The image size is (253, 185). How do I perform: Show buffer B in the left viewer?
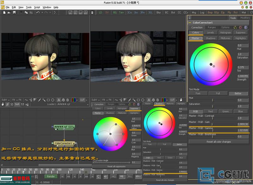click(x=68, y=100)
